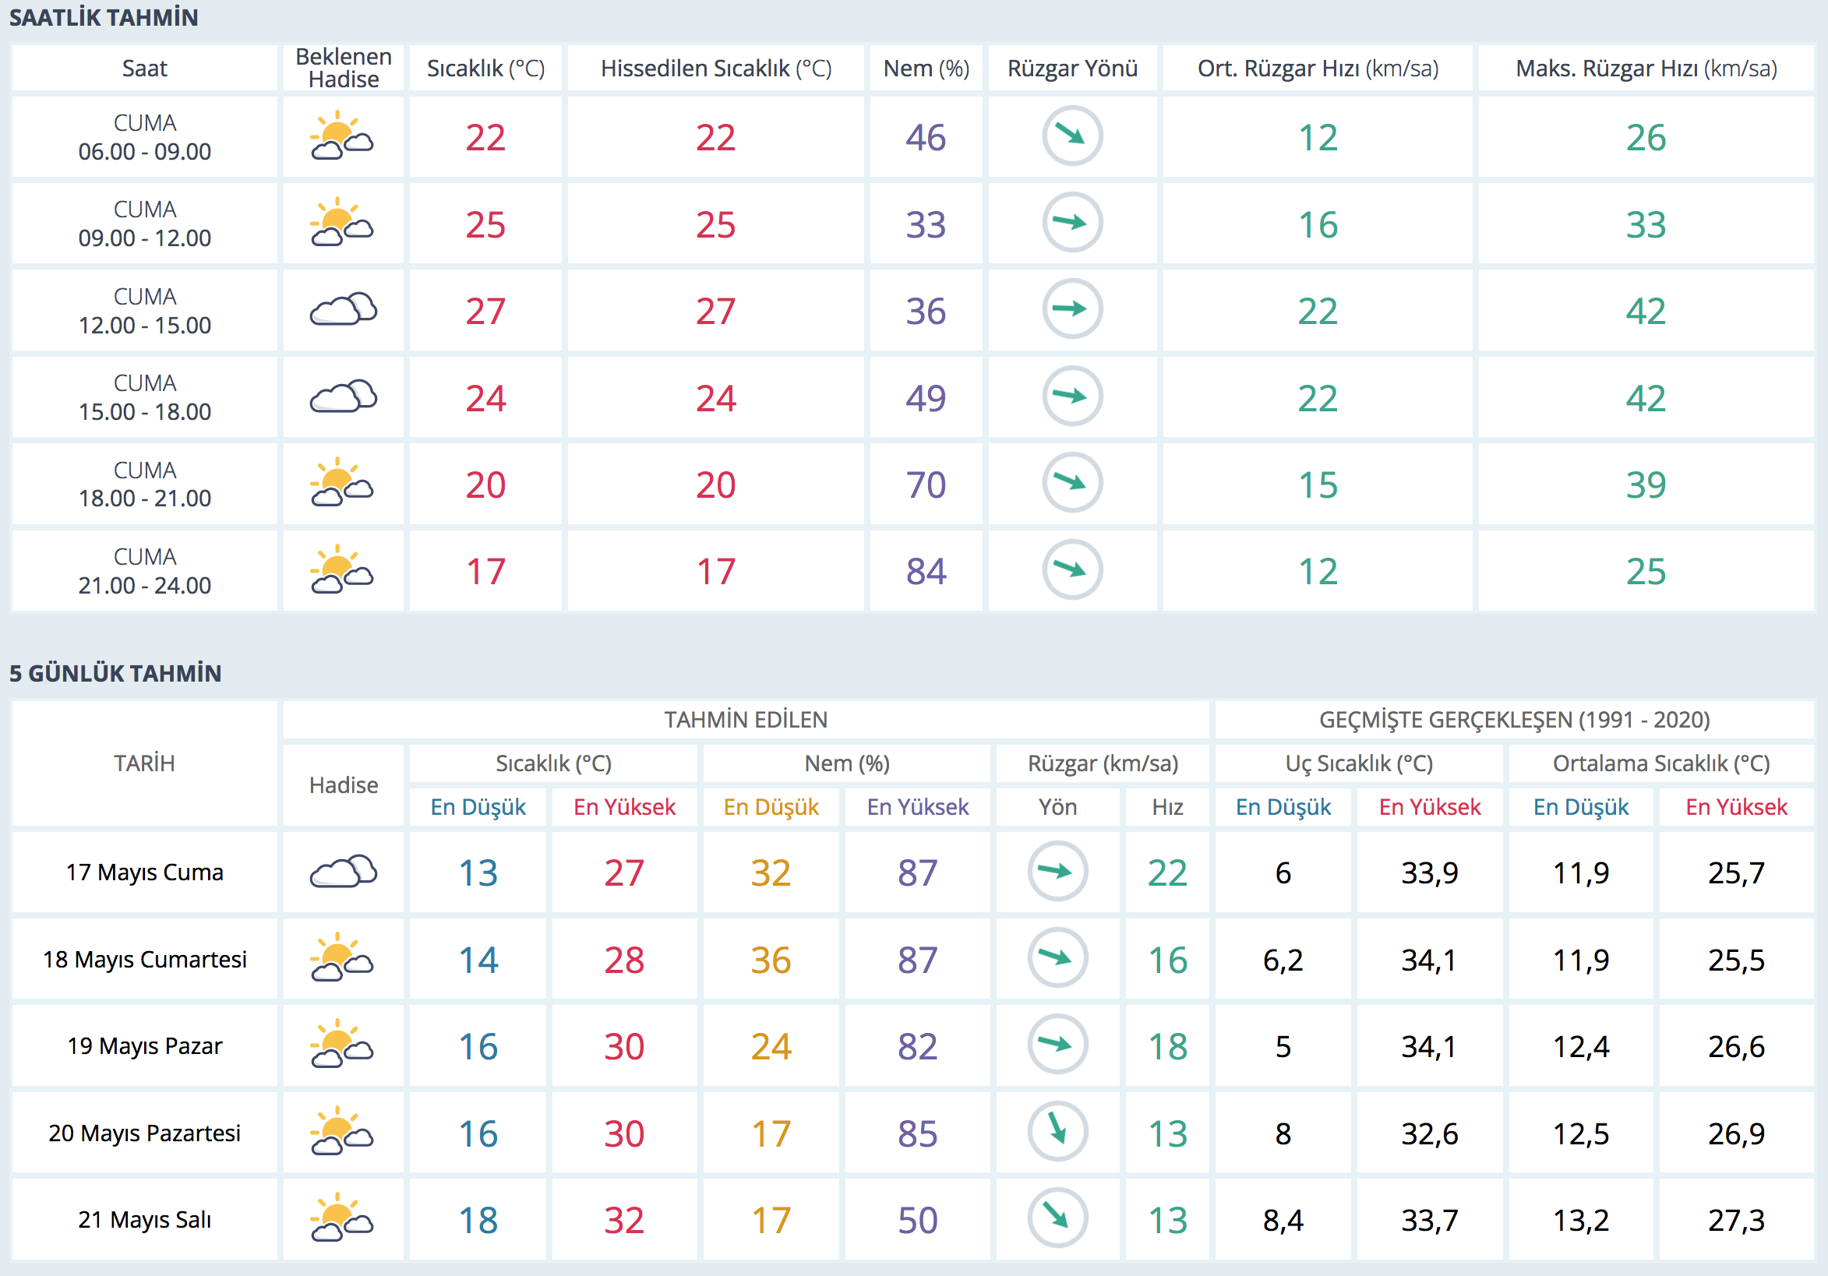The image size is (1828, 1276).
Task: Click wind direction arrow for Cuma 21.00 - 24.00
Action: pyautogui.click(x=1071, y=570)
